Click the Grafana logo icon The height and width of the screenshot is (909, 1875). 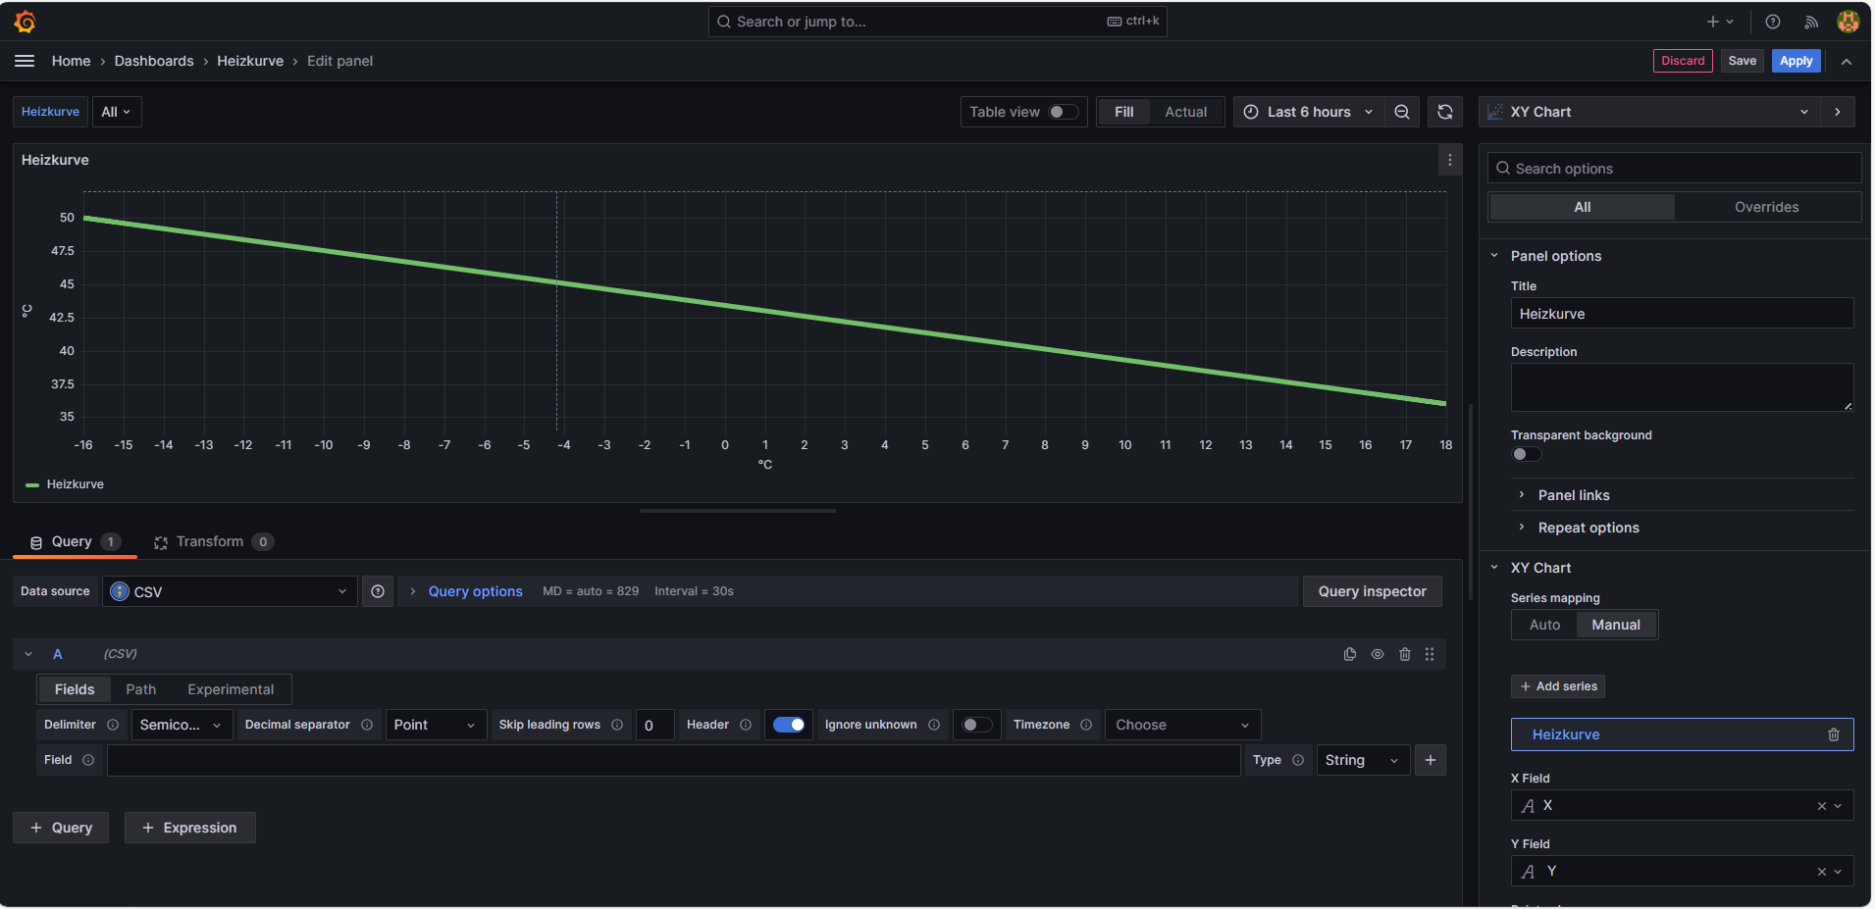click(26, 22)
